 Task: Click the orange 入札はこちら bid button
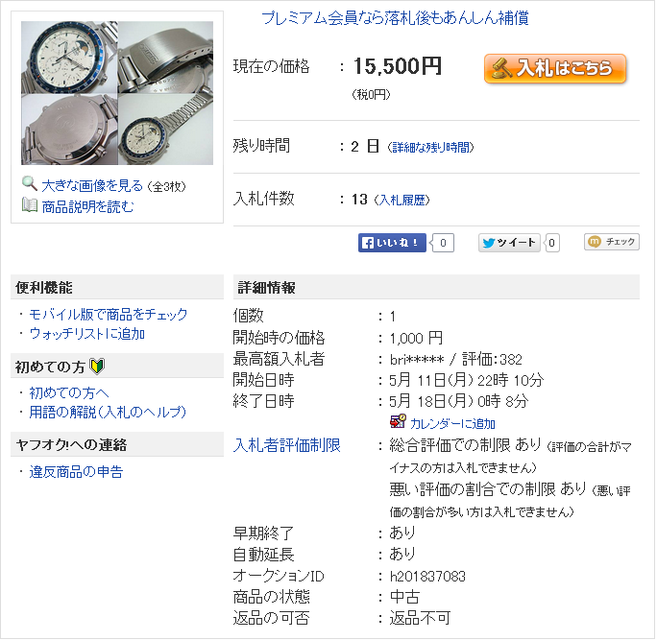(x=555, y=68)
